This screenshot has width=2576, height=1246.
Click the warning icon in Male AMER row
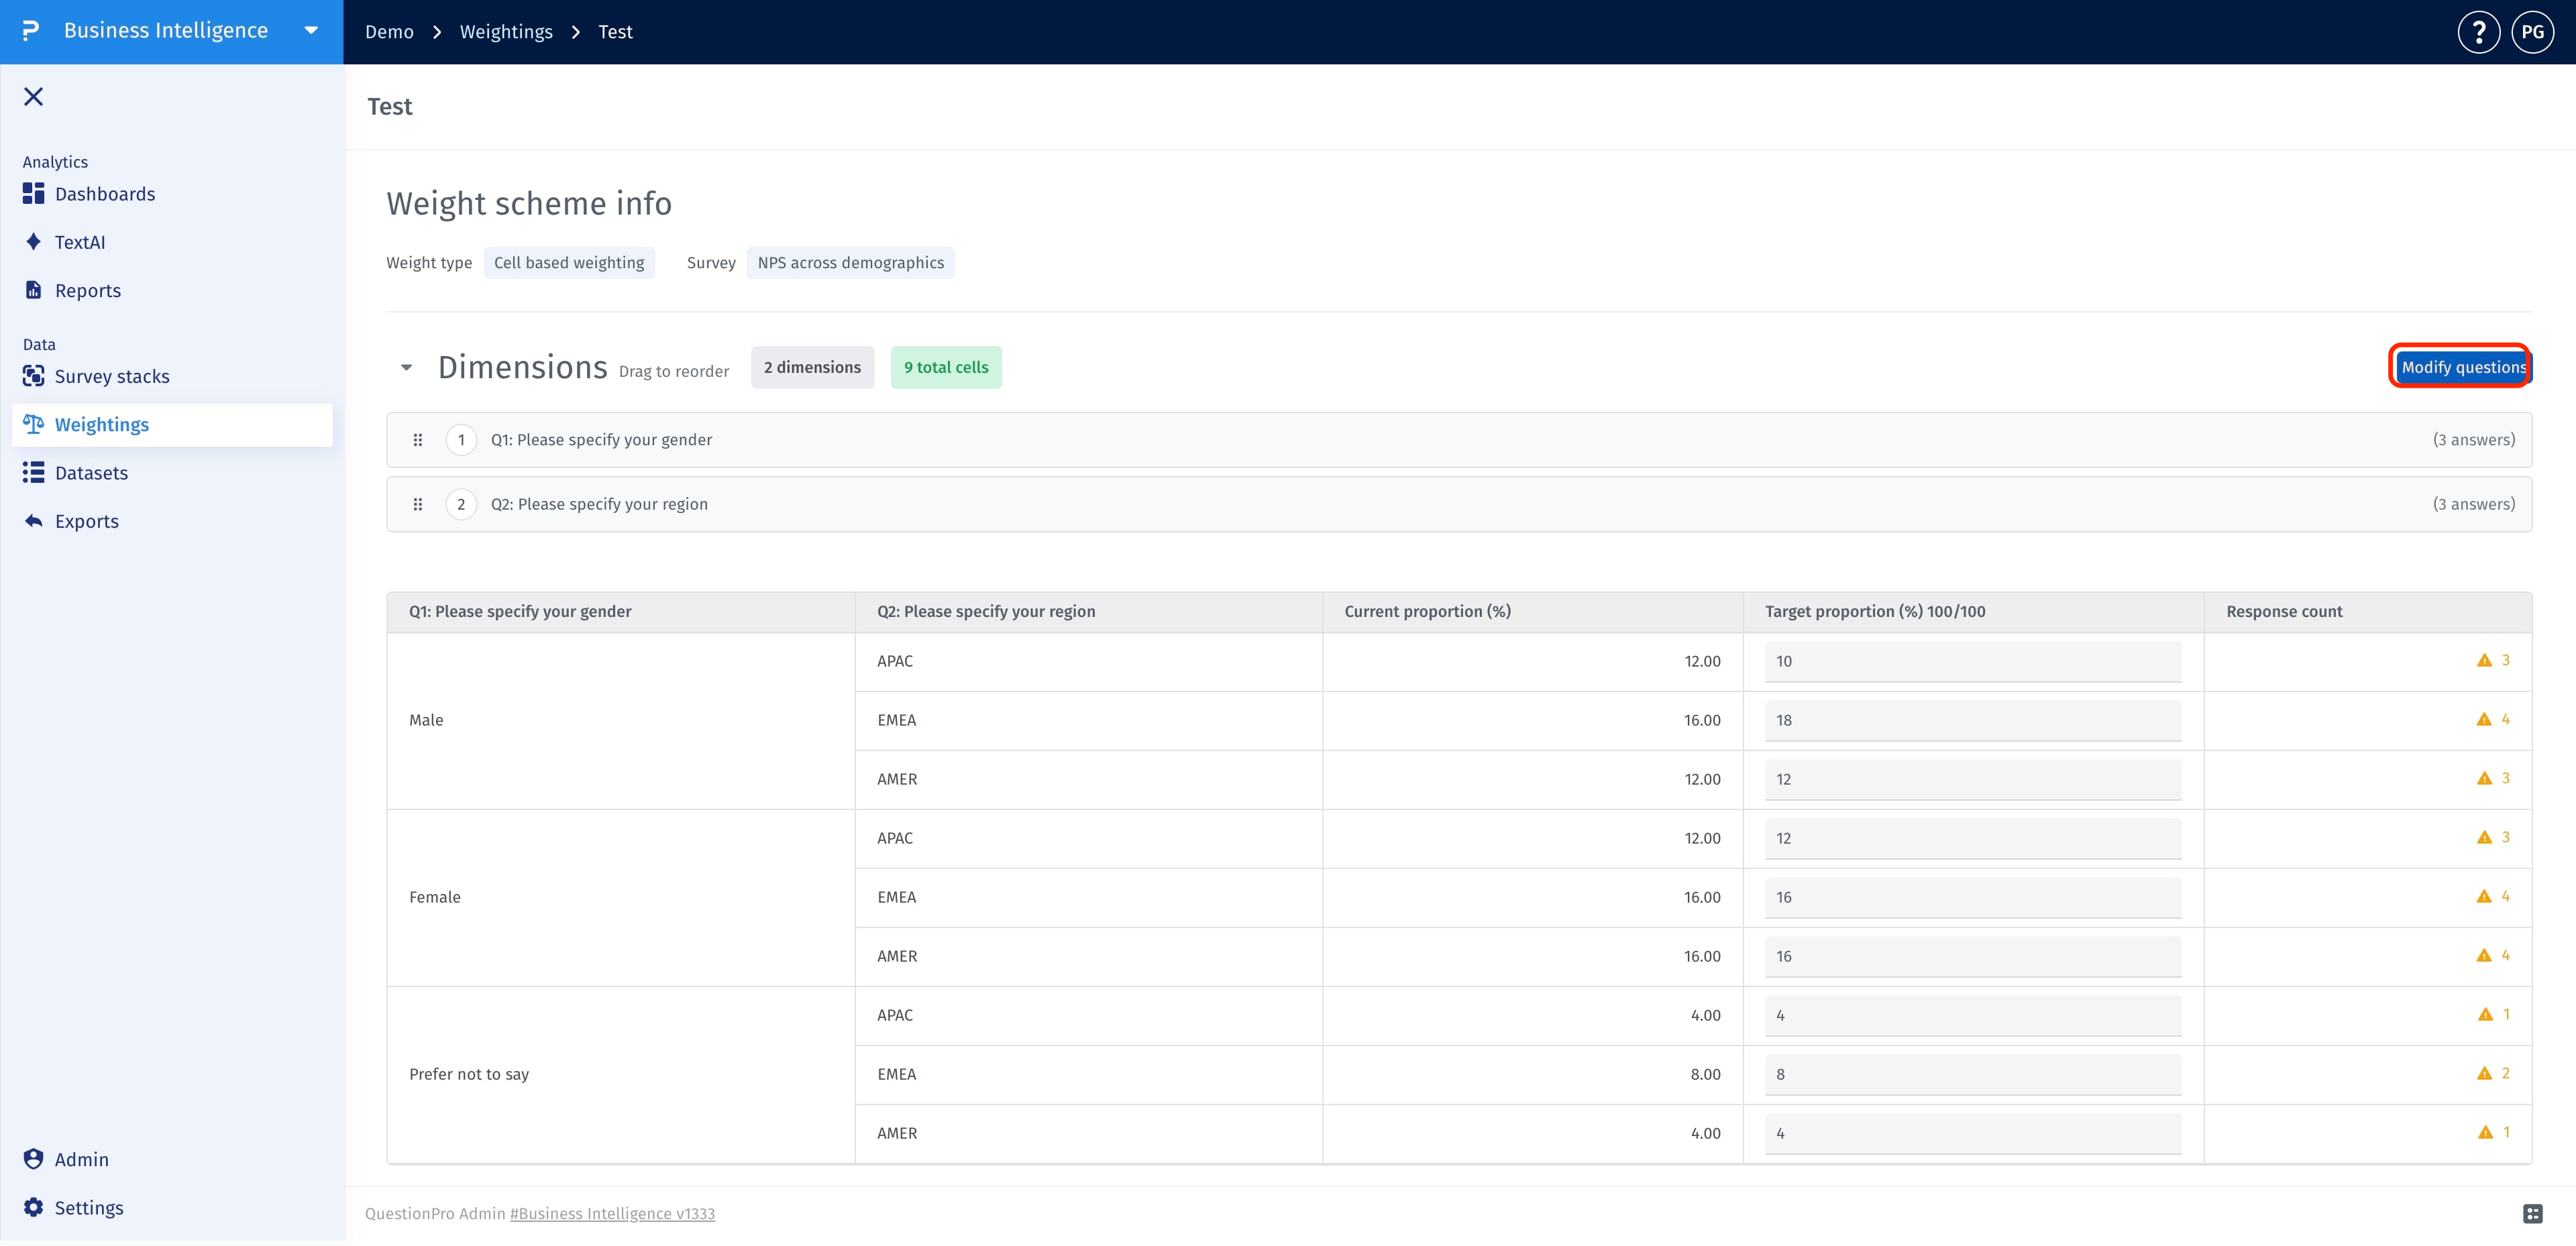pos(2484,779)
